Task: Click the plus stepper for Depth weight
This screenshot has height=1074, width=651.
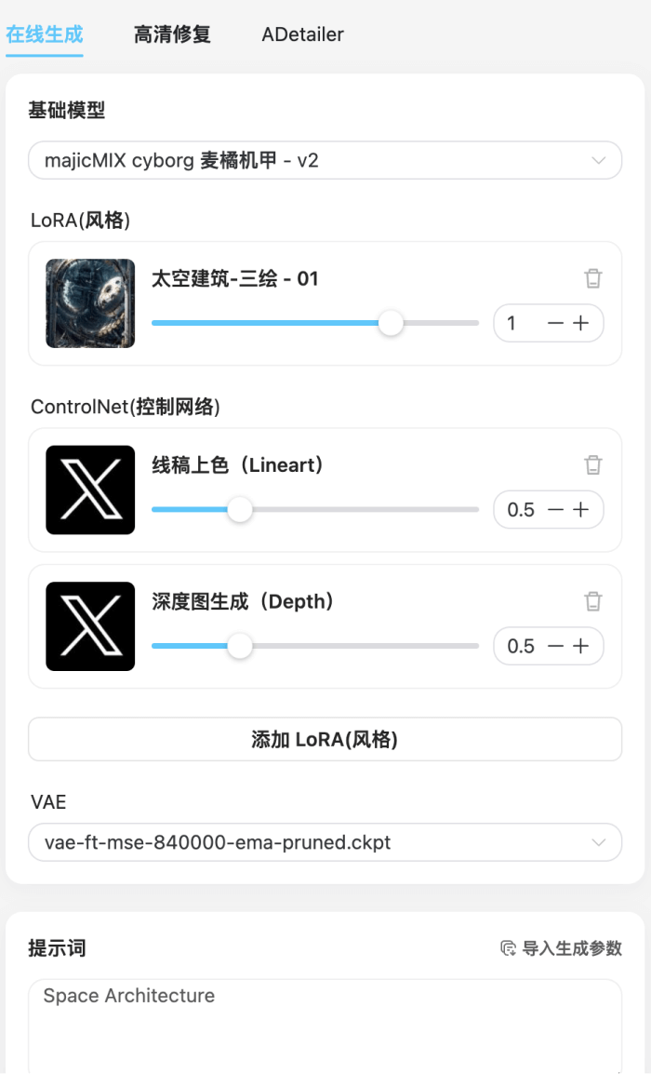Action: tap(581, 645)
